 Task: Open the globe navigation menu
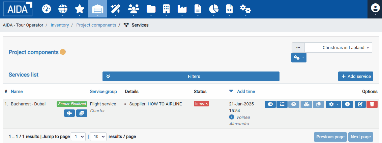coord(63,9)
